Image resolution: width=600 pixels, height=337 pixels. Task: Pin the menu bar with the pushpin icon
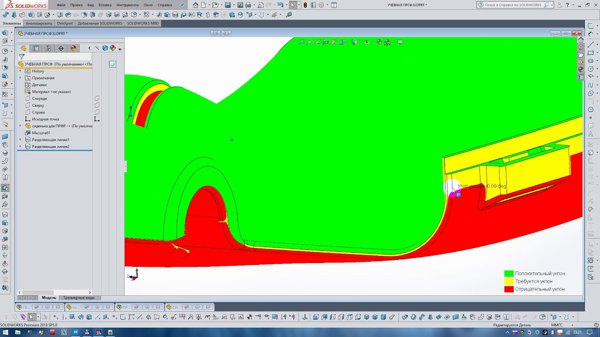click(x=182, y=5)
